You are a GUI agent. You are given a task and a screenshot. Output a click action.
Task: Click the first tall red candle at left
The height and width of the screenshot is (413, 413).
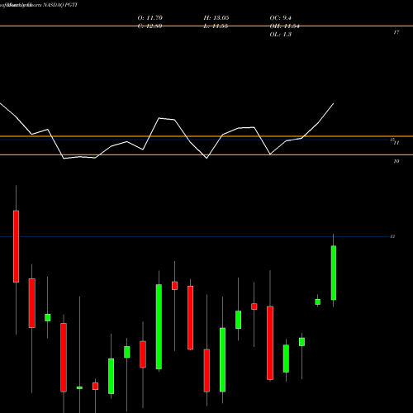[16, 246]
